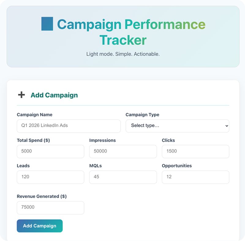This screenshot has height=241, width=245.
Task: Click the Total Spend ($) field
Action: [51, 151]
